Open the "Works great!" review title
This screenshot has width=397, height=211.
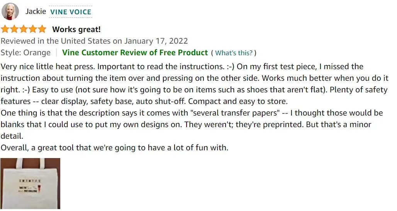pyautogui.click(x=76, y=29)
